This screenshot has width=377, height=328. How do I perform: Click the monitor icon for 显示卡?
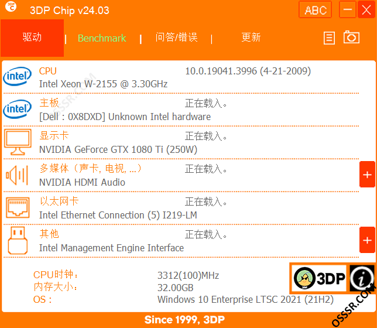click(18, 142)
